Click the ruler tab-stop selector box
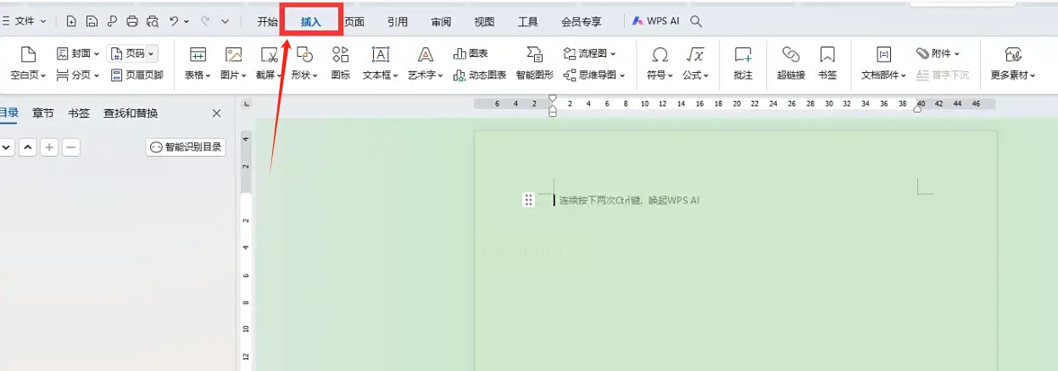The image size is (1058, 371). 247,103
